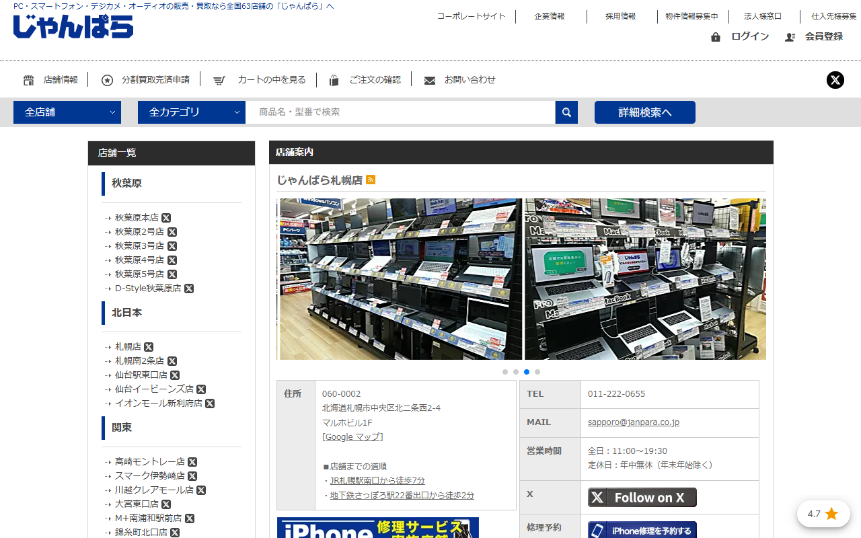Focus the 商品名・型番で検索 search field
This screenshot has width=861, height=538.
400,112
